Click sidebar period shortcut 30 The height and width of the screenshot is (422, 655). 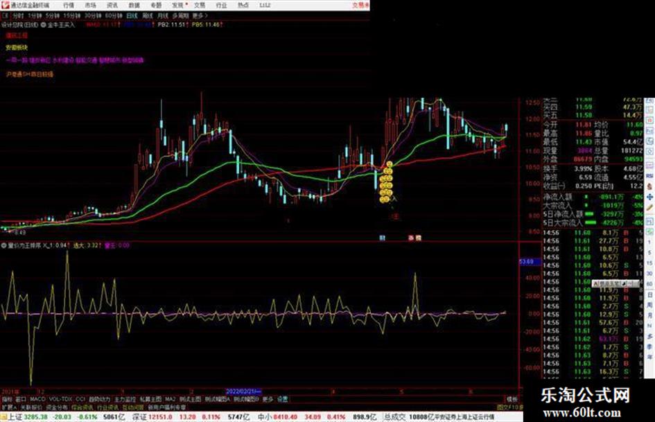tap(650, 274)
